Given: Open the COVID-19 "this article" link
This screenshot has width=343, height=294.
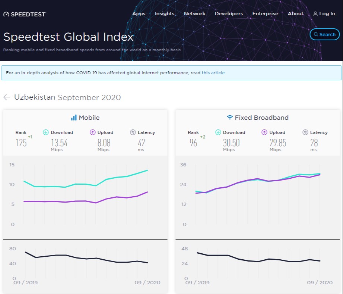Looking at the screenshot, I should point(213,73).
